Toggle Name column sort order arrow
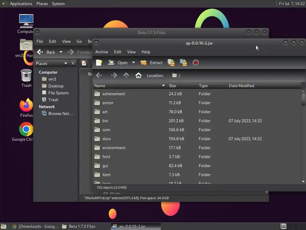This screenshot has height=230, width=306. point(163,86)
